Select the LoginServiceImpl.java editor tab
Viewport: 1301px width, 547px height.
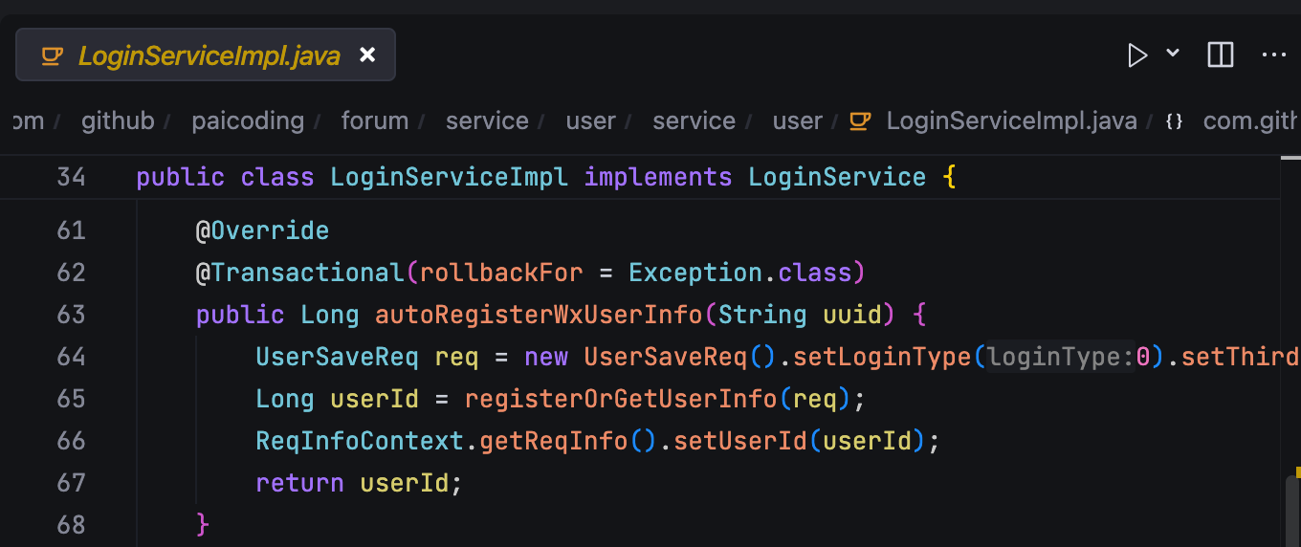point(209,55)
